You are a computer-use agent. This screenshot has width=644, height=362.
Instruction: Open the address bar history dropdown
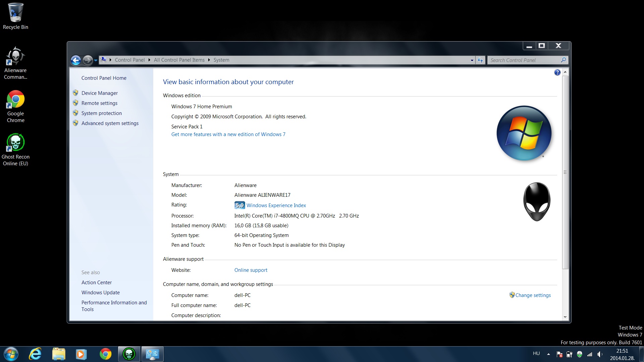(x=472, y=60)
